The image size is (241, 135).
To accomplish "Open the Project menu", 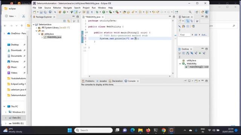I will click(86, 7).
